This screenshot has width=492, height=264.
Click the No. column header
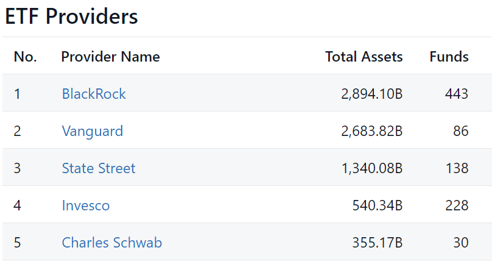click(26, 57)
